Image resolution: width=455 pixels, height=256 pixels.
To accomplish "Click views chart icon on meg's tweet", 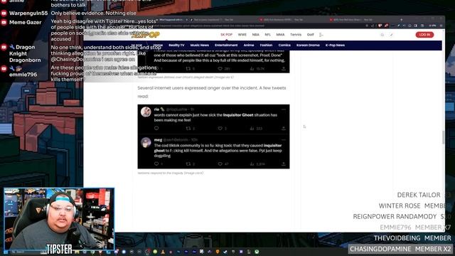I will click(x=252, y=164).
